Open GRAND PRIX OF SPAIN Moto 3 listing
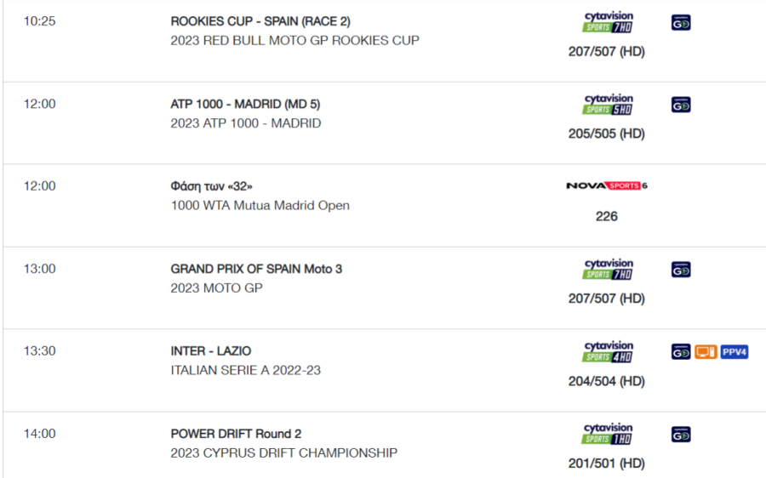This screenshot has height=478, width=766. (256, 269)
